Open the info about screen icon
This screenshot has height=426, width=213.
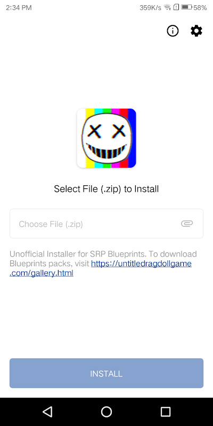pos(173,31)
